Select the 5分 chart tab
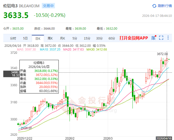Screen dimensions: 174x140 coord(75,38)
